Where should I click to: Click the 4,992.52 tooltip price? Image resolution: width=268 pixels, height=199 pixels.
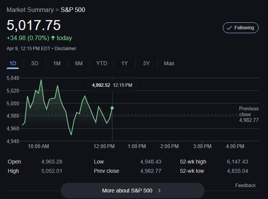[101, 85]
